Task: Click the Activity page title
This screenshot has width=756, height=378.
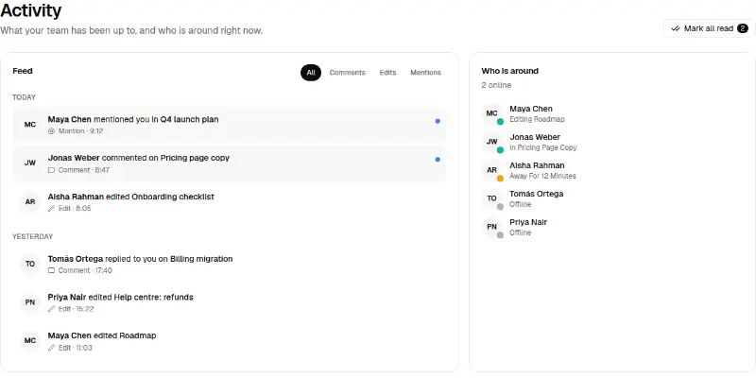Action: click(x=31, y=10)
